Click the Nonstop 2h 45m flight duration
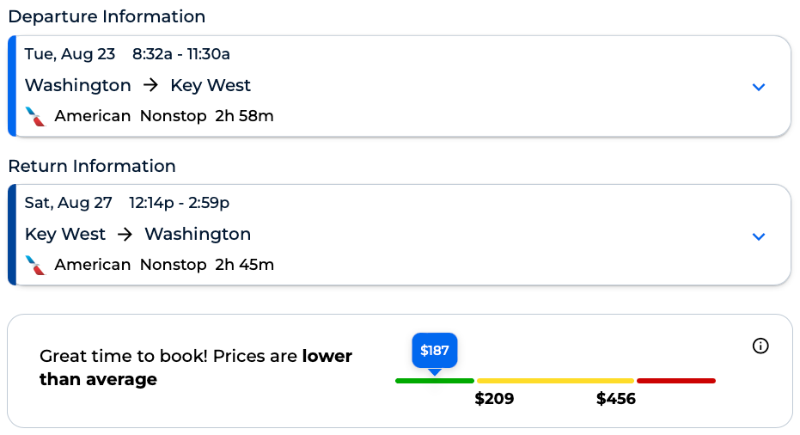The height and width of the screenshot is (435, 800). click(207, 265)
